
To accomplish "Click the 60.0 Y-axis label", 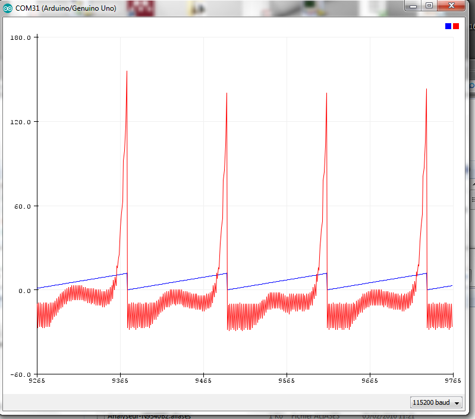I will point(23,206).
